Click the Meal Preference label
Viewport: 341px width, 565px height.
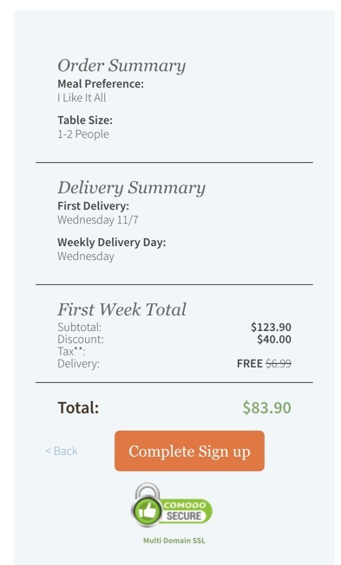pyautogui.click(x=101, y=84)
